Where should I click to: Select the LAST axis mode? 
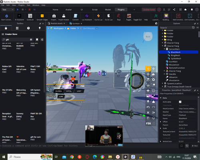pyautogui.click(x=79, y=91)
